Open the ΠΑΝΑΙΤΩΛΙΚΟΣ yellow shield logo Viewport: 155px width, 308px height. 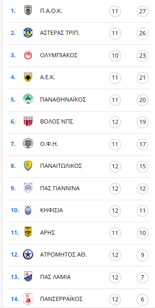tap(28, 166)
